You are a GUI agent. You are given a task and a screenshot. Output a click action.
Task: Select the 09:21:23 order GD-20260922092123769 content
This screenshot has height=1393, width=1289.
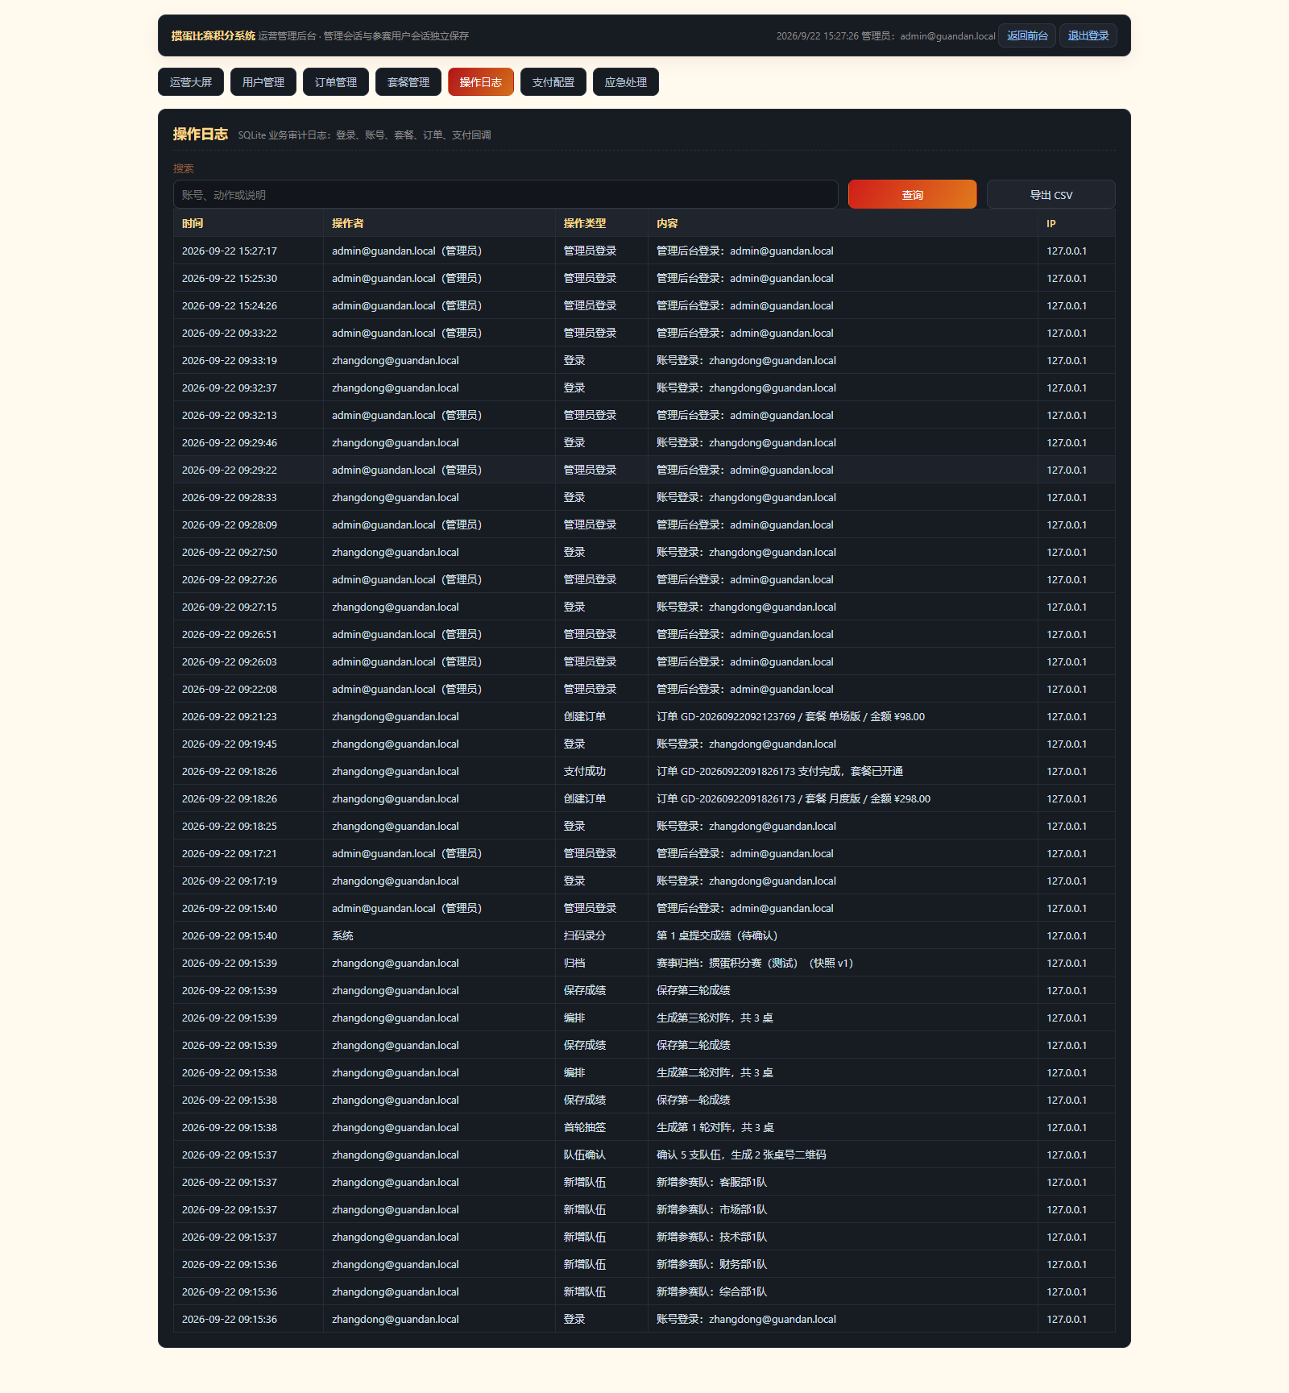[790, 716]
